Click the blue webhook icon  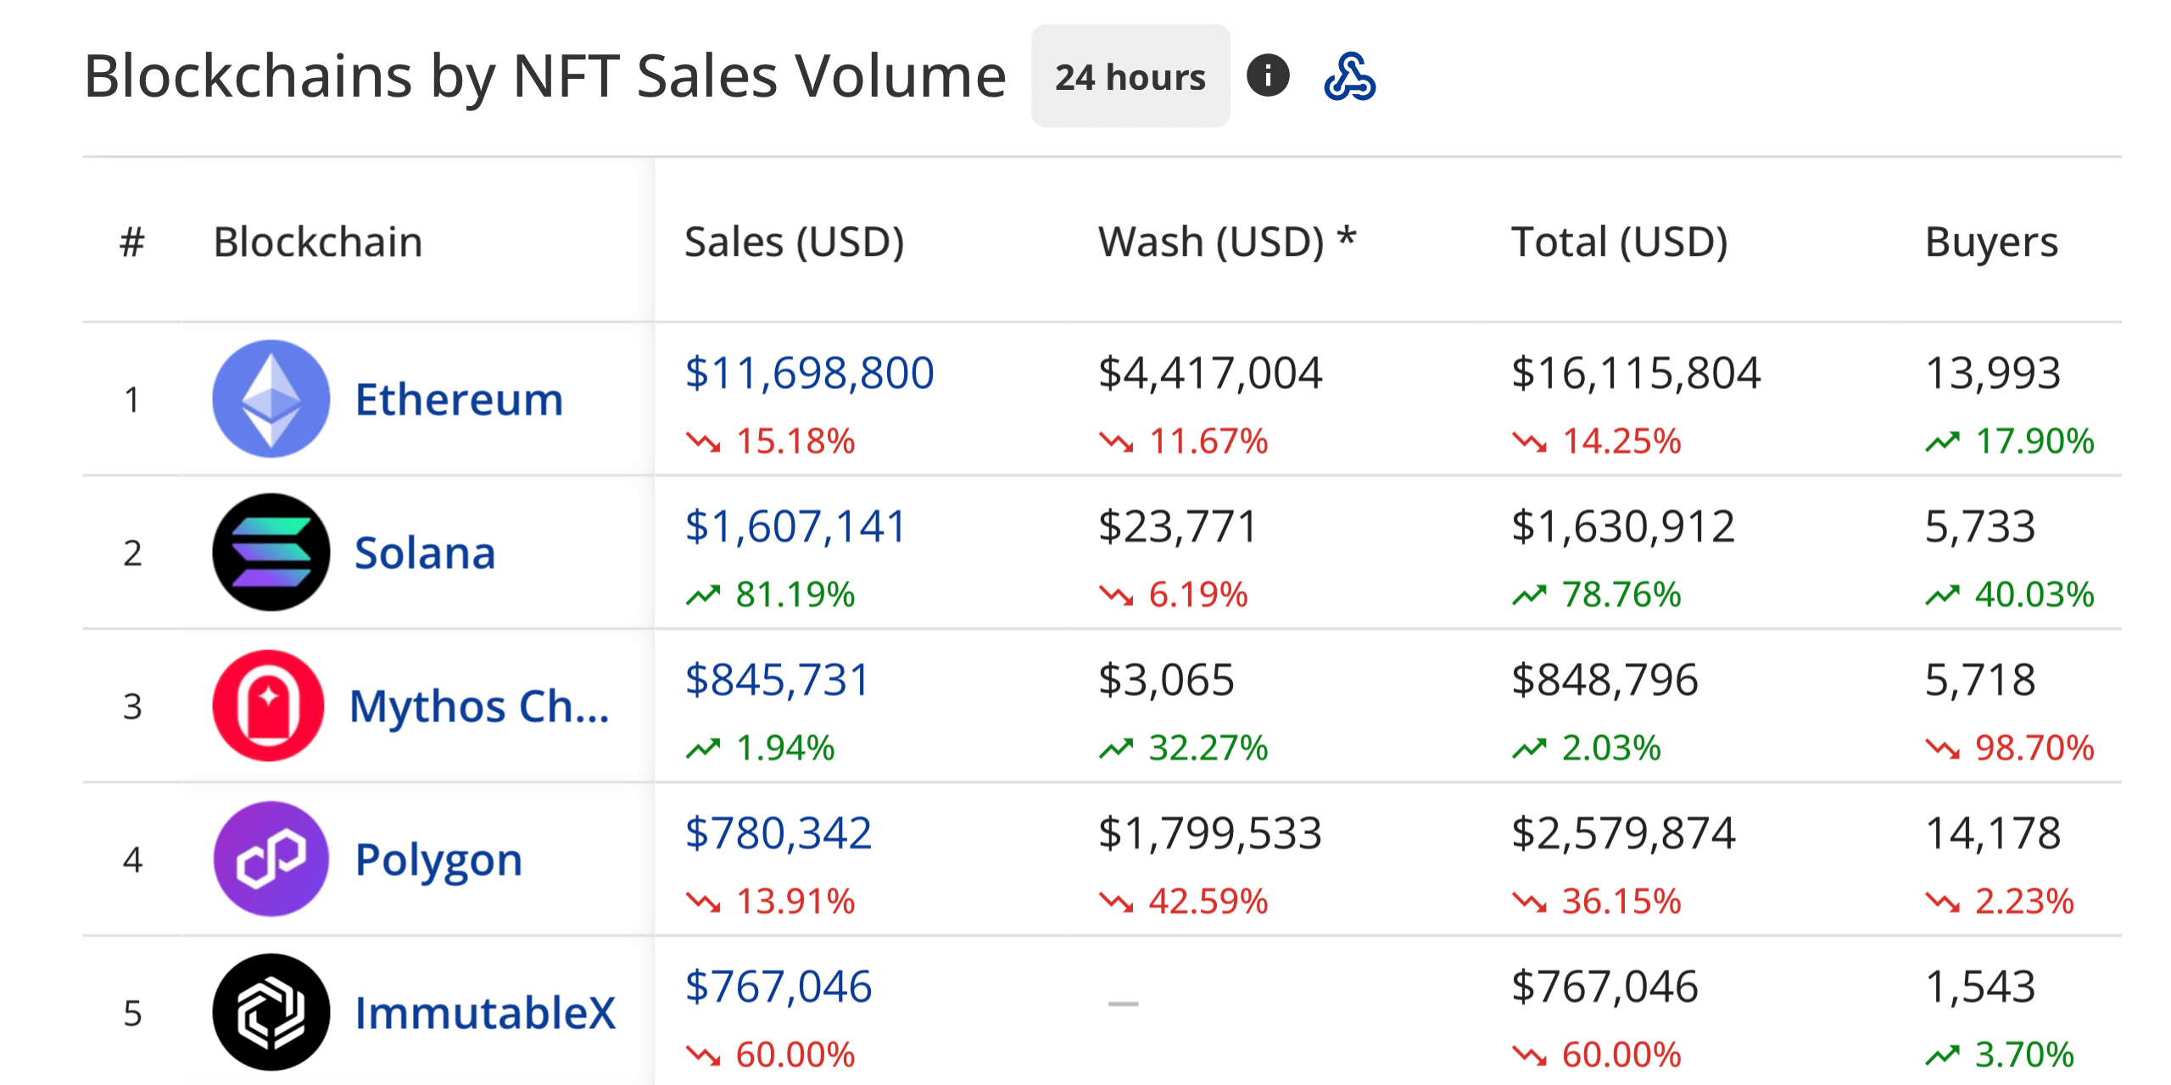(x=1349, y=76)
